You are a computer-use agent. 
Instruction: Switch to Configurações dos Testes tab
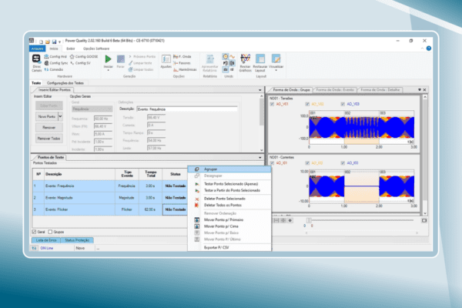(65, 83)
